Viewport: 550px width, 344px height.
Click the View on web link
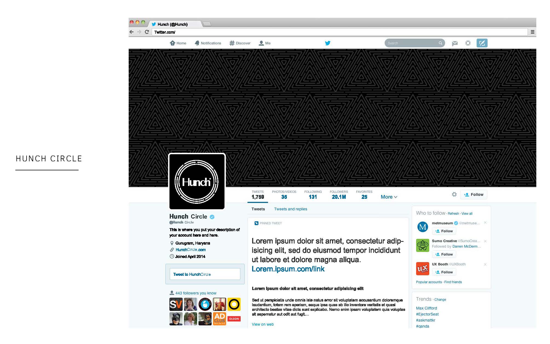(x=263, y=324)
